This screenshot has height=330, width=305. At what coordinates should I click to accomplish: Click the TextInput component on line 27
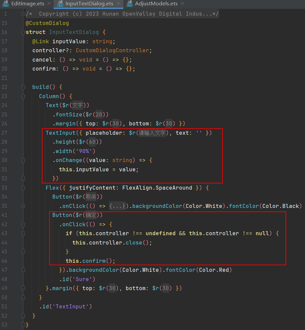61,133
